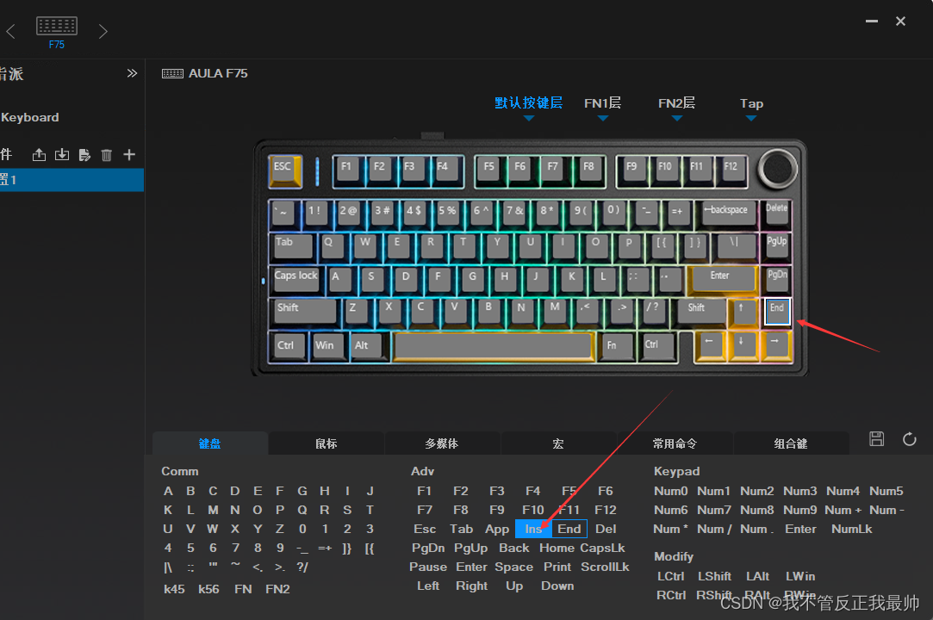Viewport: 933px width, 620px height.
Task: Save settings with floppy disk icon
Action: (x=876, y=439)
